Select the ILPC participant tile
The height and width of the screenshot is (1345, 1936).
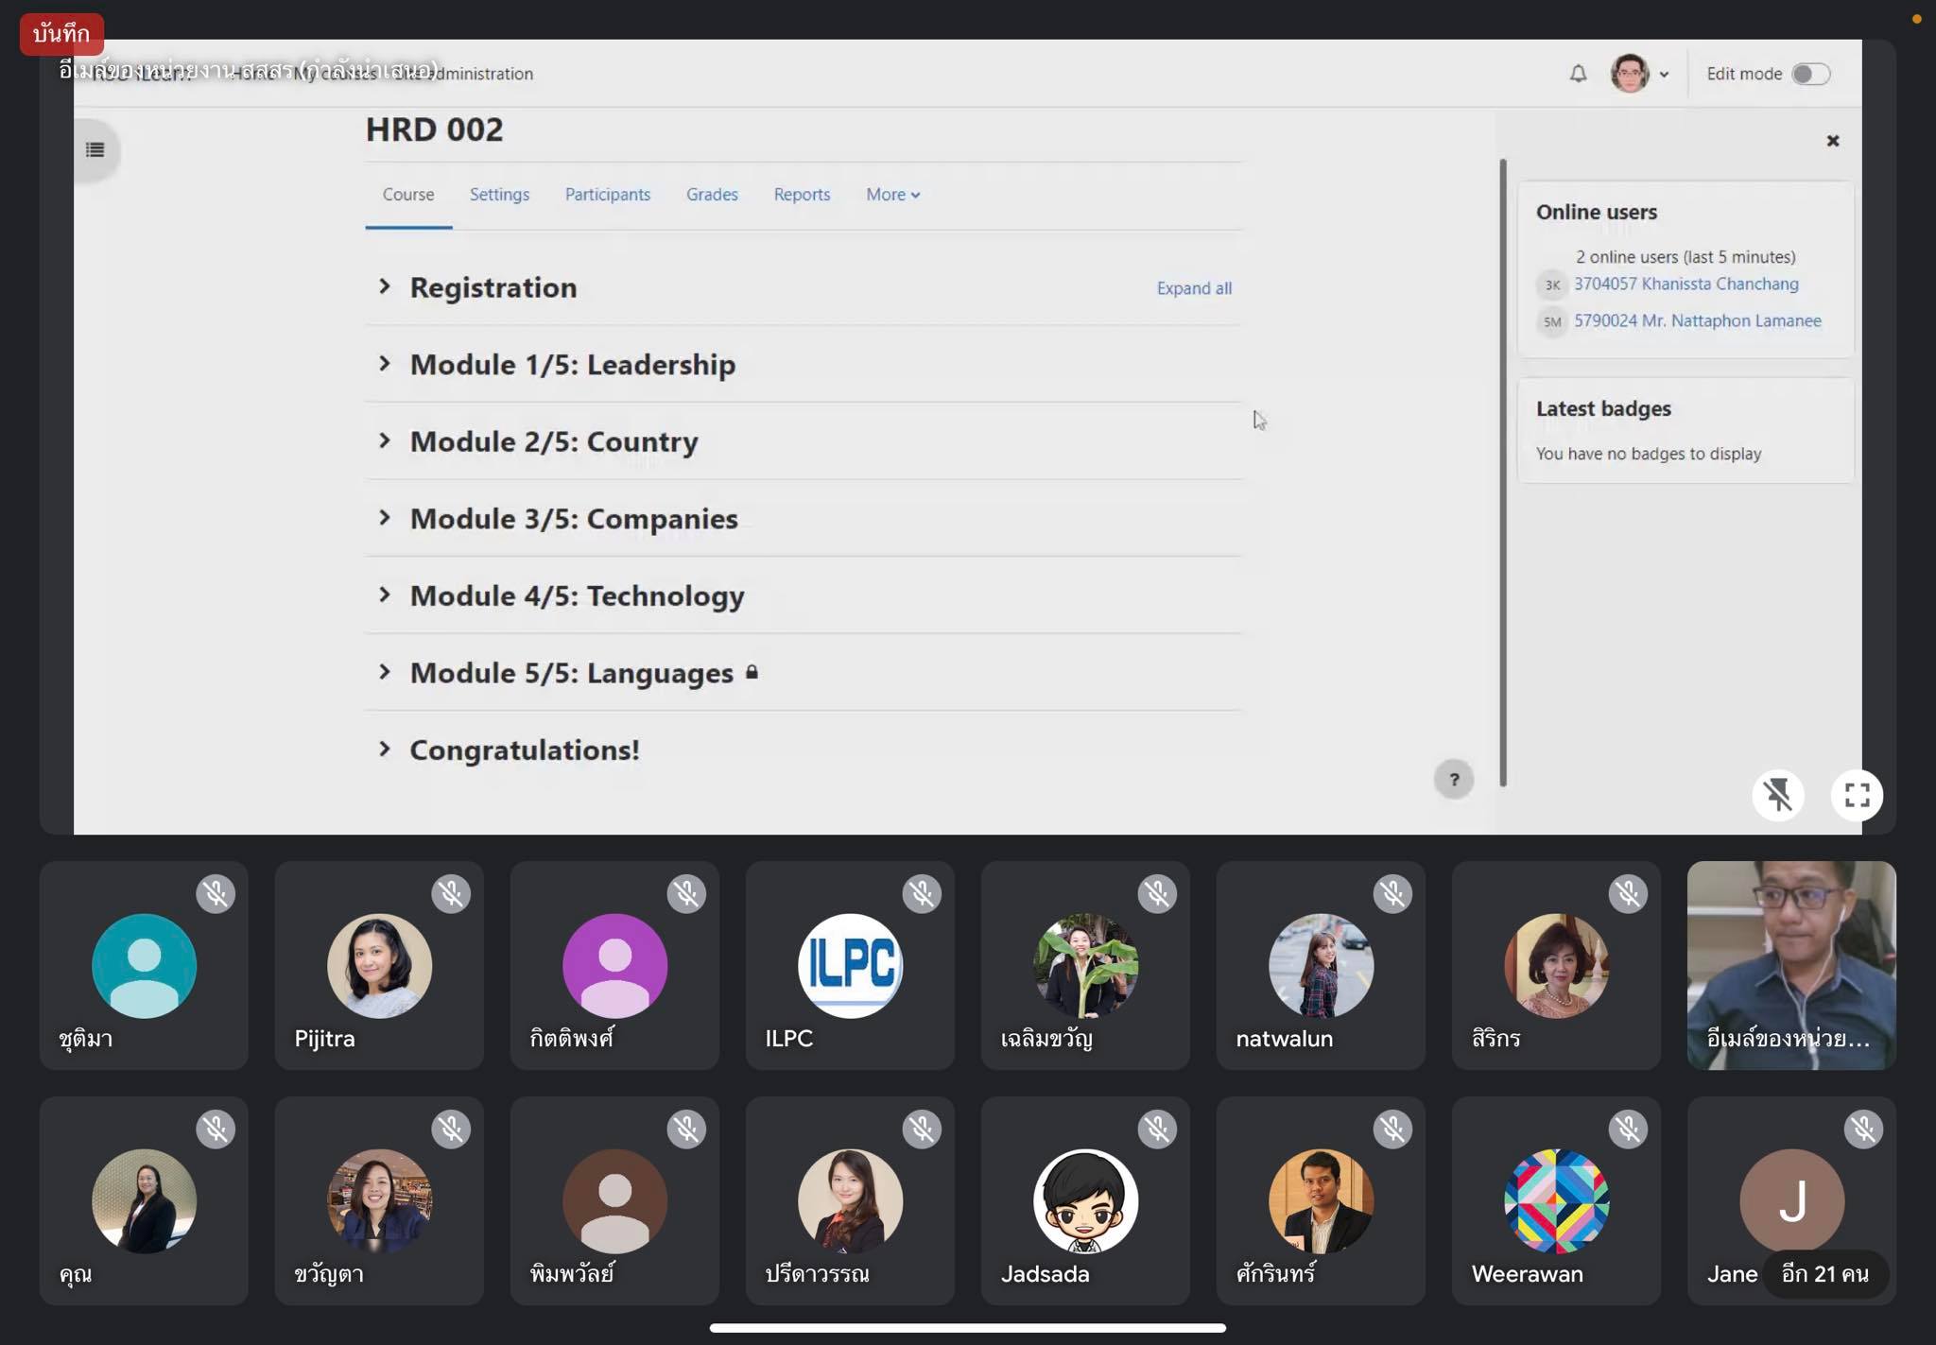click(x=849, y=966)
